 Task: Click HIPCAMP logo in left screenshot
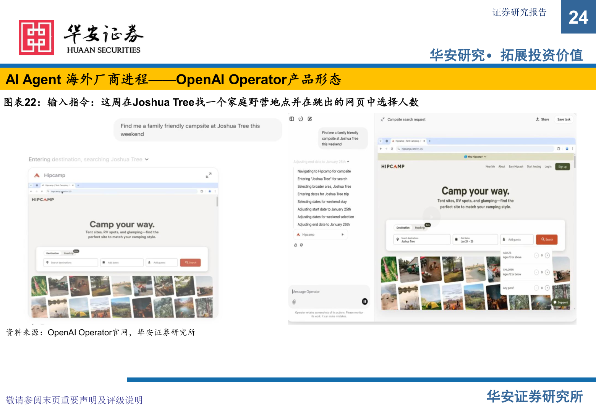click(x=43, y=200)
